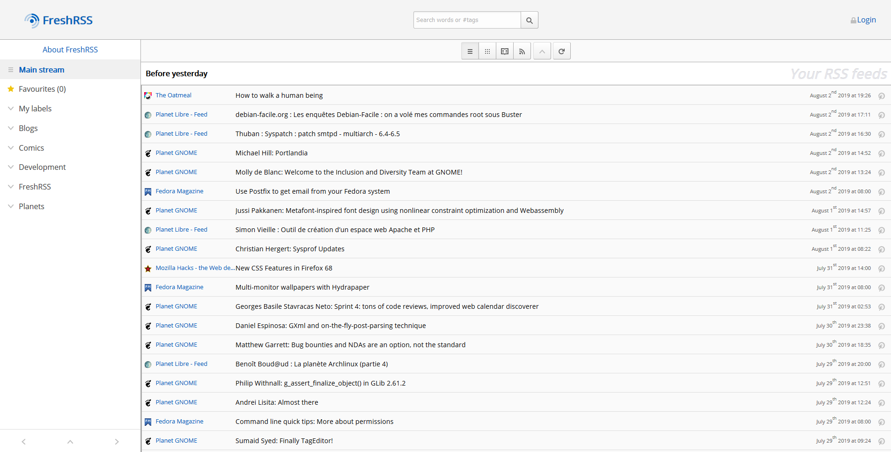This screenshot has height=452, width=891.
Task: Open the About FreshRSS link
Action: (x=70, y=50)
